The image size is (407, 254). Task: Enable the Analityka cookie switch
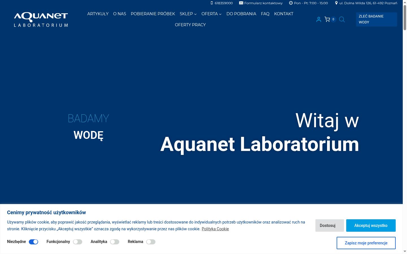click(114, 242)
